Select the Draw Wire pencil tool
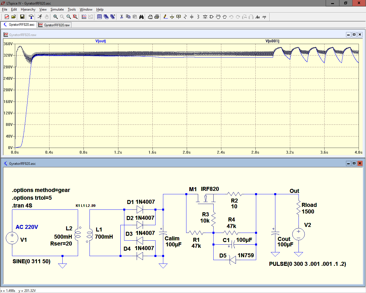 166,17
